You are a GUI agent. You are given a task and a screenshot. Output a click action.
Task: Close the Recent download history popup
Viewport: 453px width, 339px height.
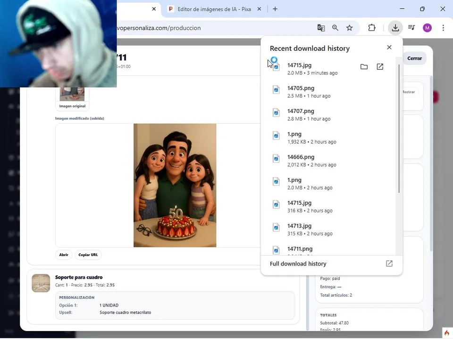389,47
